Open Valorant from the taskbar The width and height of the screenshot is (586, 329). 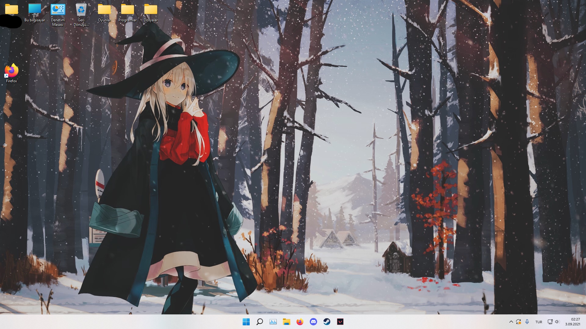pos(340,322)
